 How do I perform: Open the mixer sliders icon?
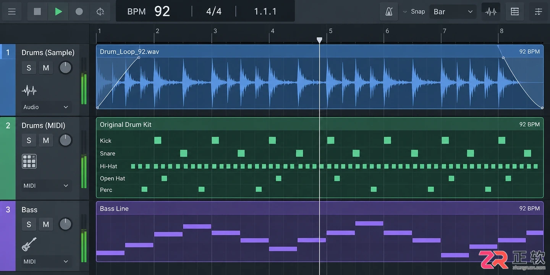click(539, 12)
